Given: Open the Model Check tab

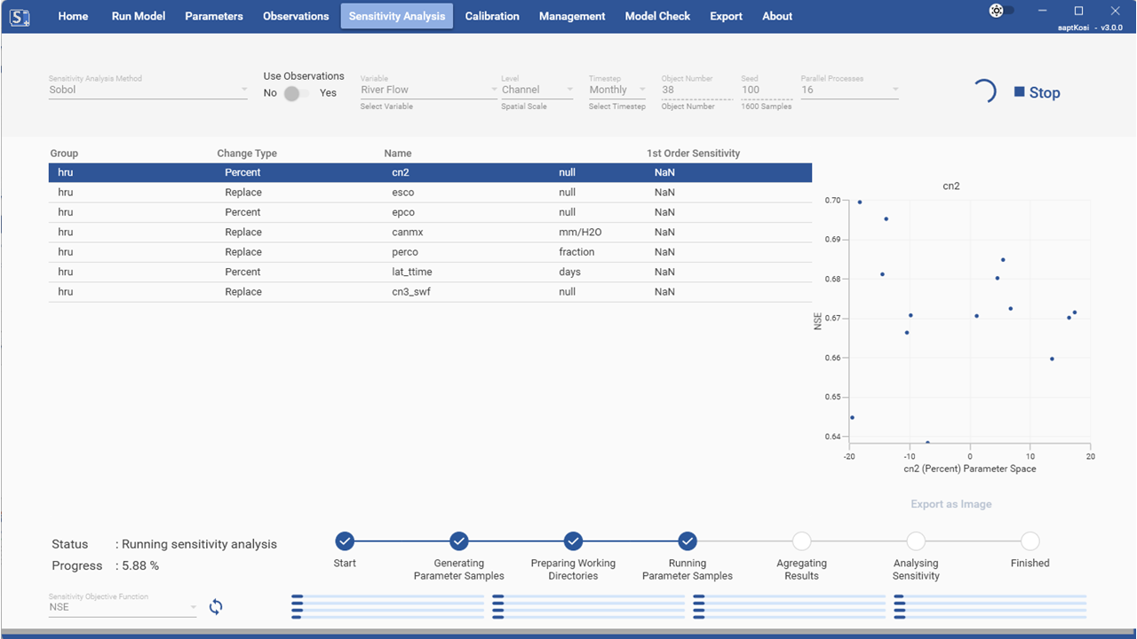Looking at the screenshot, I should click(657, 16).
